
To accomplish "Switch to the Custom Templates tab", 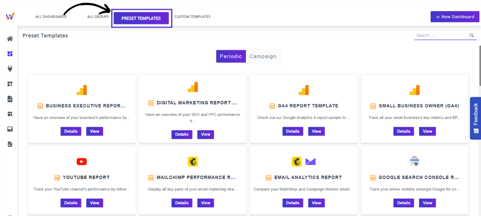I will 192,17.
